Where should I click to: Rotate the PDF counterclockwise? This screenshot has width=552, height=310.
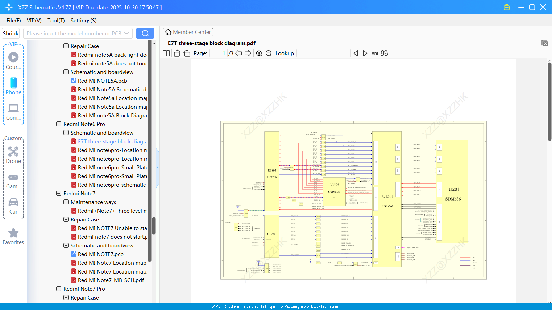(177, 53)
